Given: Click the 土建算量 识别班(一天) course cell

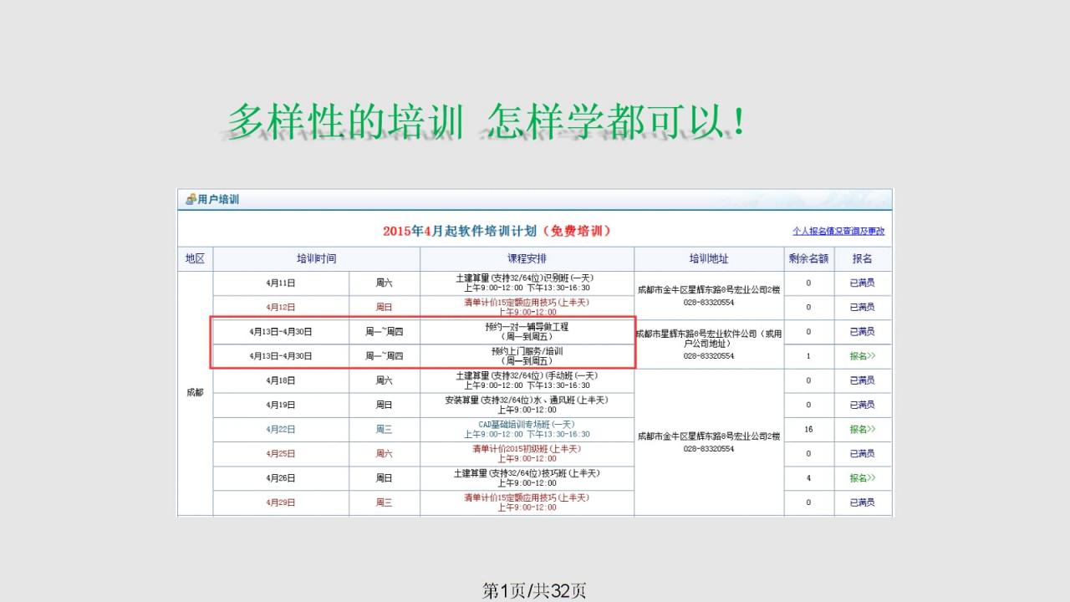Looking at the screenshot, I should coord(527,283).
